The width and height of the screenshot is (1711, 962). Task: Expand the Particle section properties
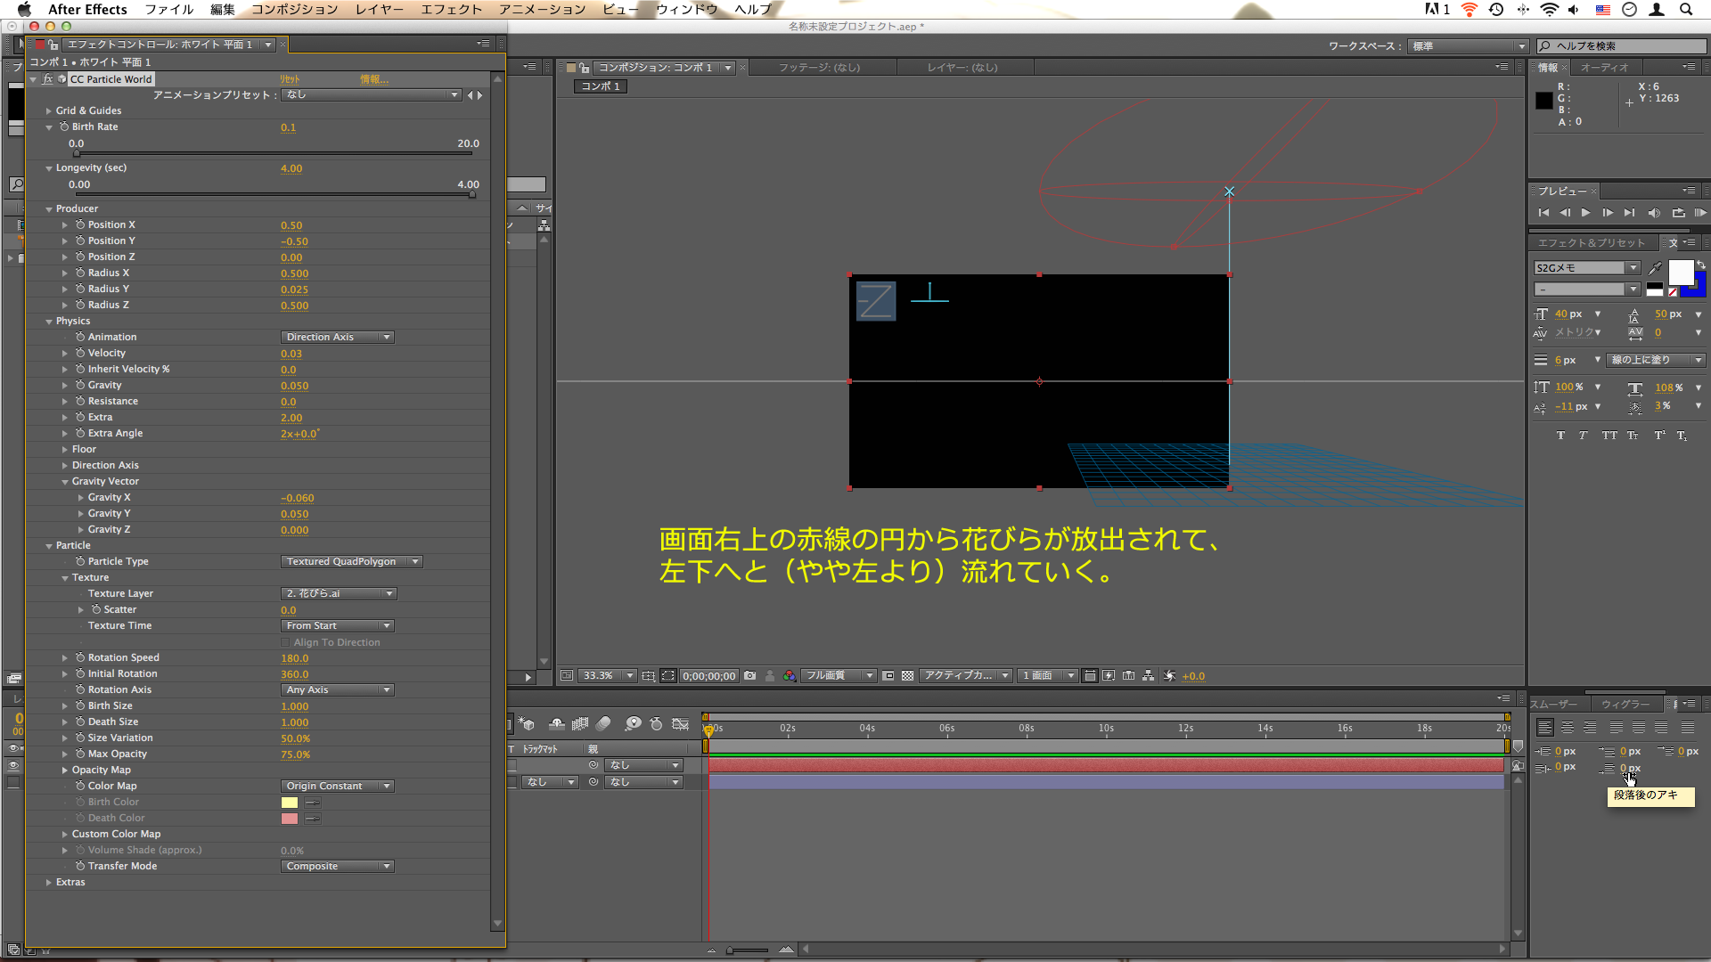tap(49, 545)
